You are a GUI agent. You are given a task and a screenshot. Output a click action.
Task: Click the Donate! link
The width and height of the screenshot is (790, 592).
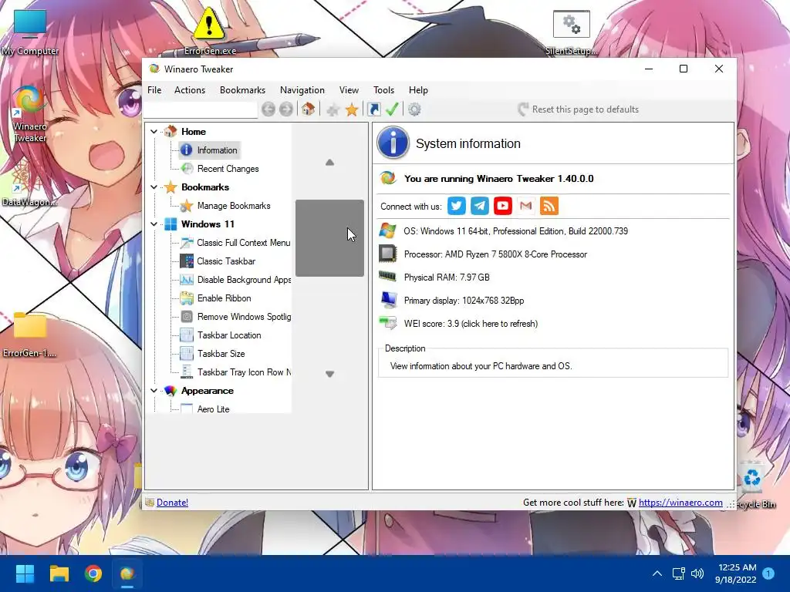click(x=172, y=503)
